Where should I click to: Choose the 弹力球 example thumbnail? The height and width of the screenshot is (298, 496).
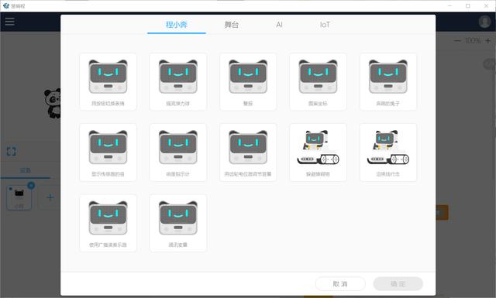(x=178, y=82)
